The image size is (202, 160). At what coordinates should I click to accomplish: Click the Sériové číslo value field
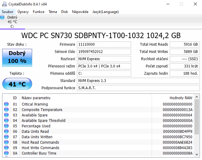(104, 52)
